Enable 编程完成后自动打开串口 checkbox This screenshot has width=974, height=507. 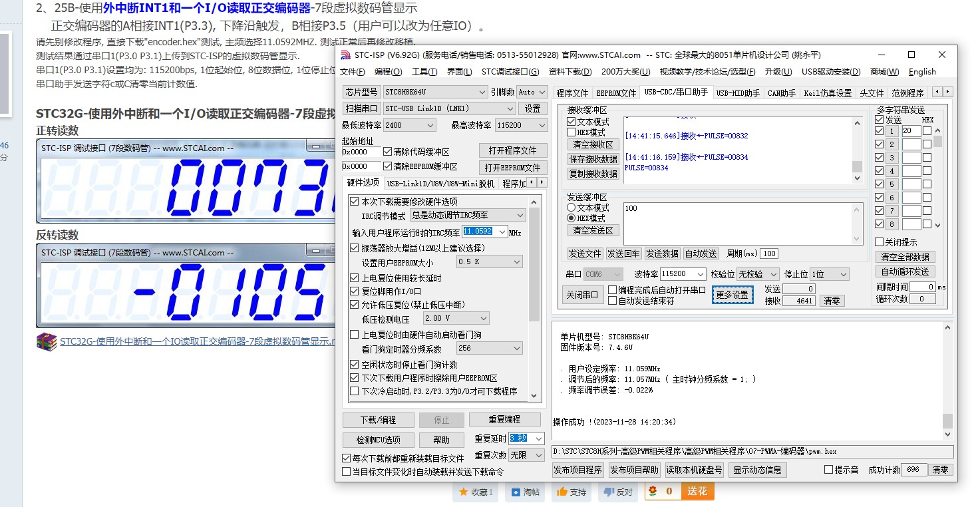(613, 290)
